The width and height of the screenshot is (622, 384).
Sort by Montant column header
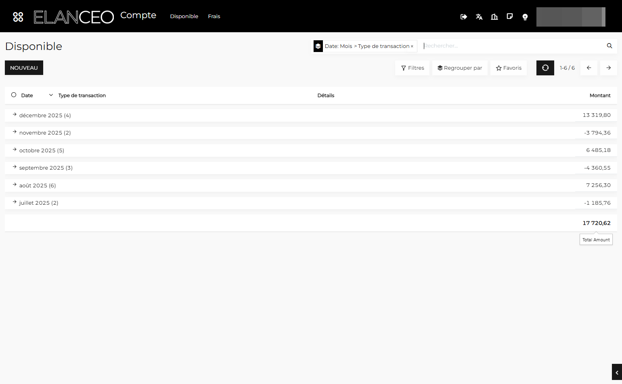pyautogui.click(x=600, y=95)
